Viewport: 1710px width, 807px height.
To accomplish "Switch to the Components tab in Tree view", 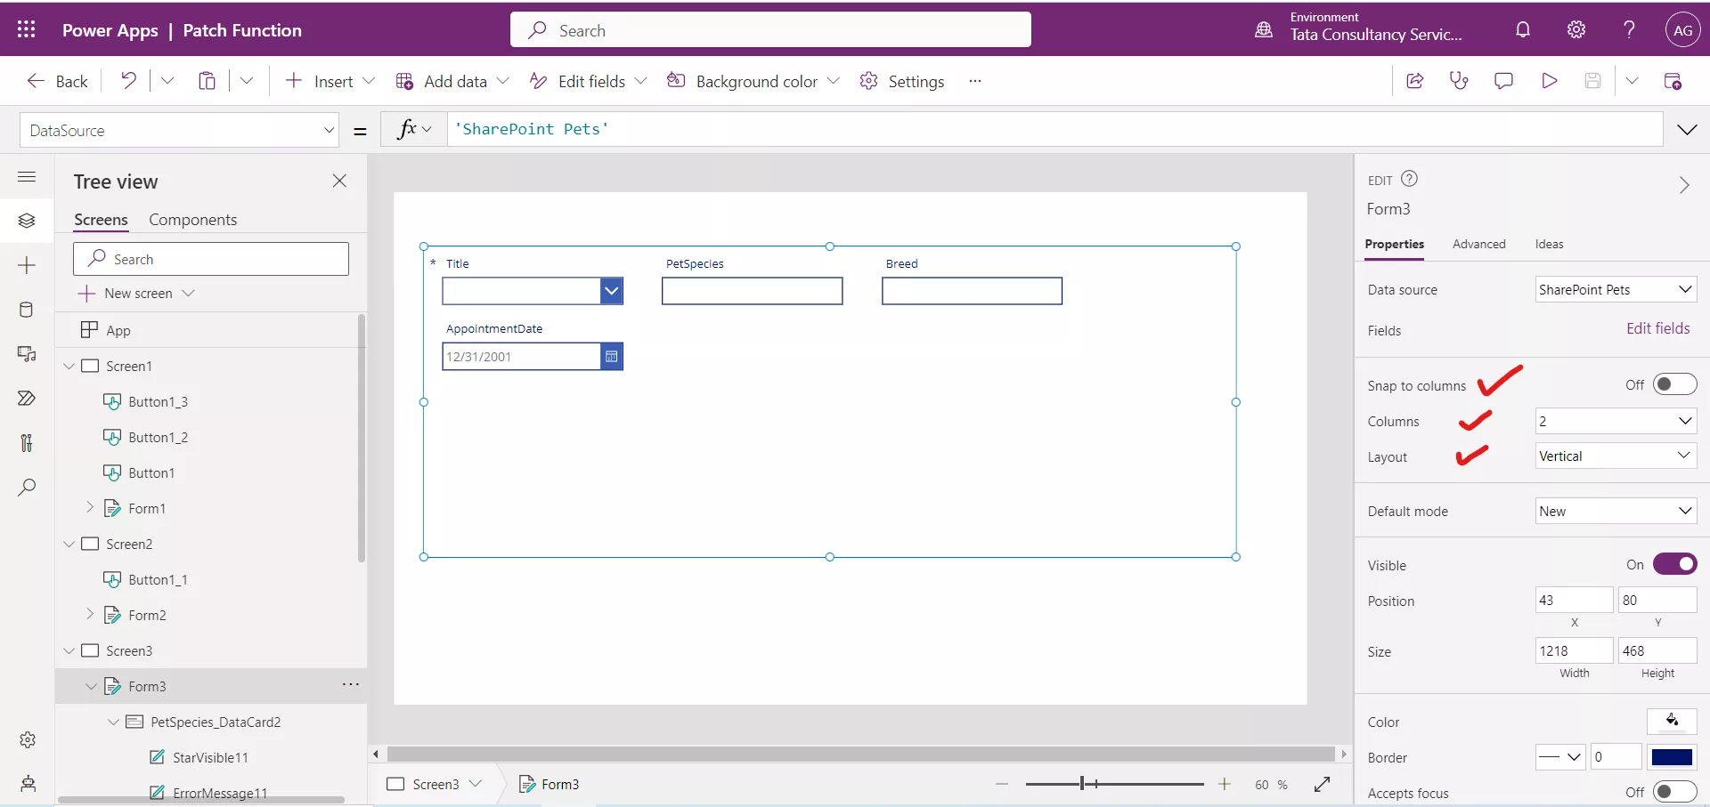I will tap(193, 219).
